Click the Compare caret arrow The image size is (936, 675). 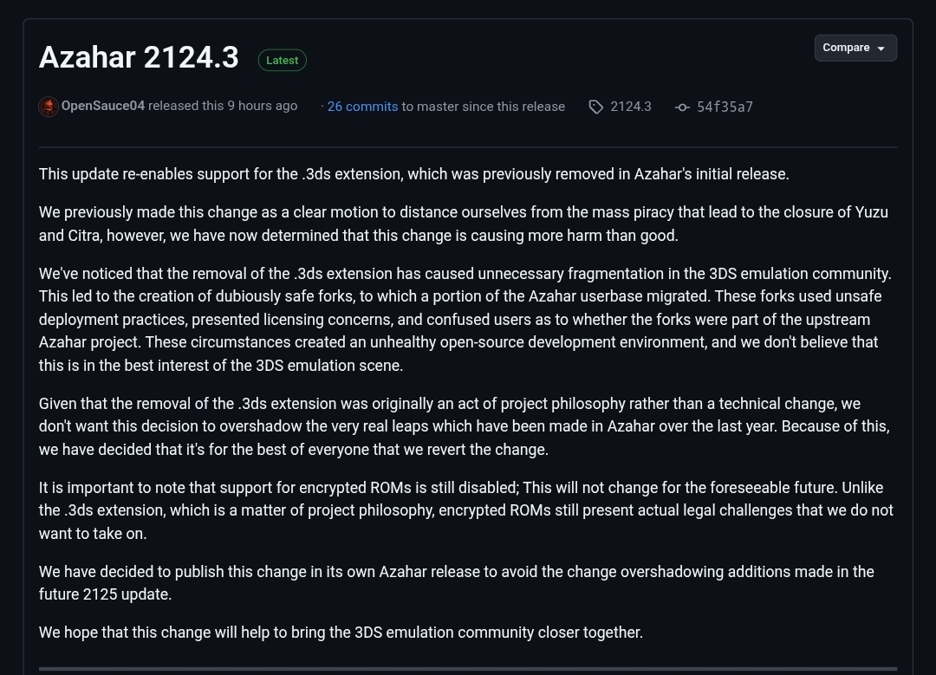tap(882, 48)
